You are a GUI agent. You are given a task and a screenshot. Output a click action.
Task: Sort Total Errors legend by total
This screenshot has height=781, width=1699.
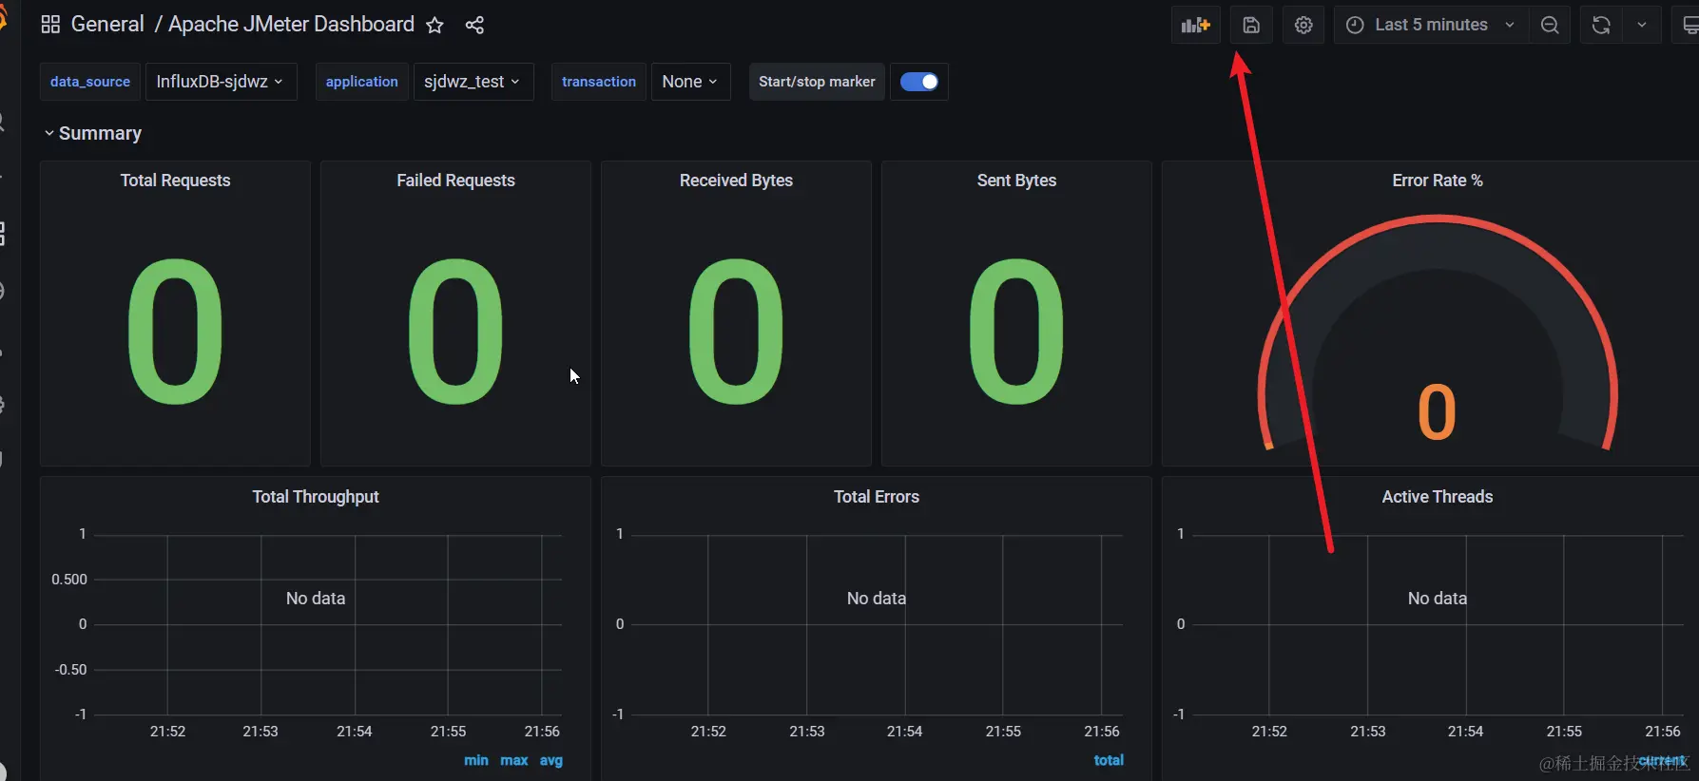click(1109, 760)
